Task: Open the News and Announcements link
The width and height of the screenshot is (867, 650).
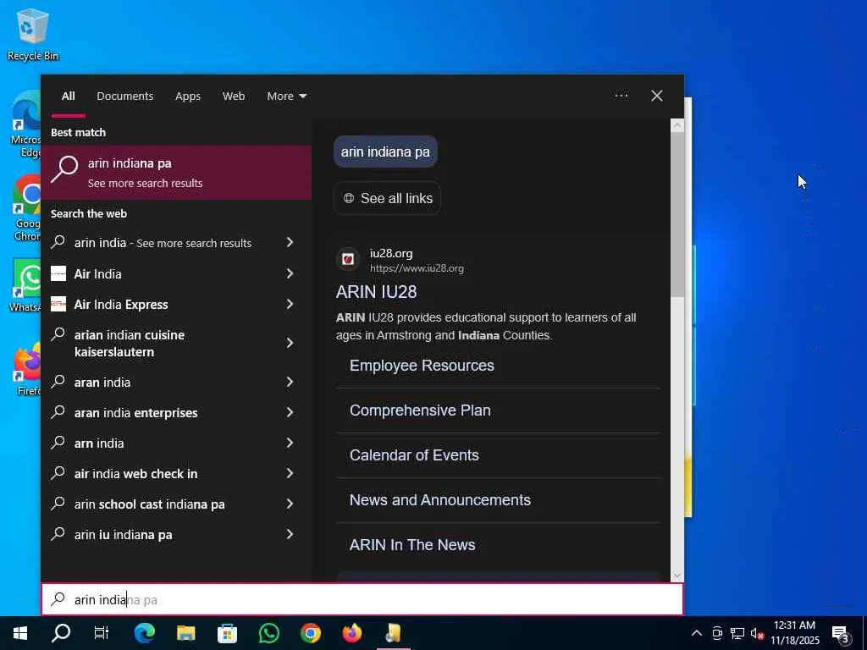Action: pos(440,499)
